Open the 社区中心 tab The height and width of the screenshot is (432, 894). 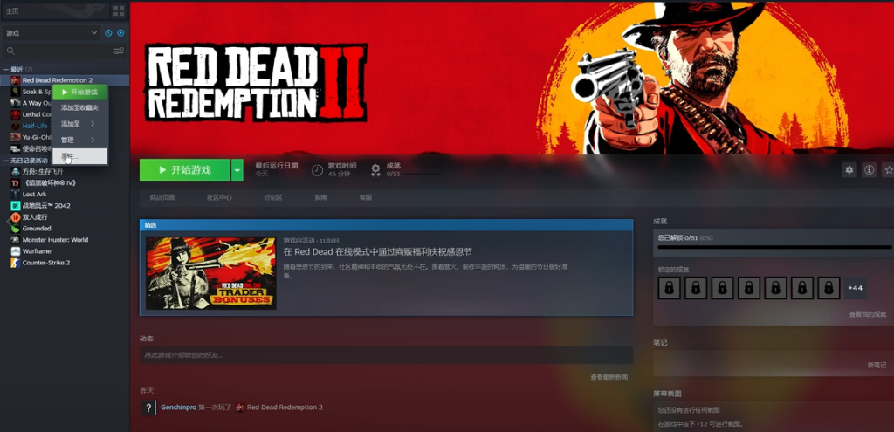[x=219, y=198]
